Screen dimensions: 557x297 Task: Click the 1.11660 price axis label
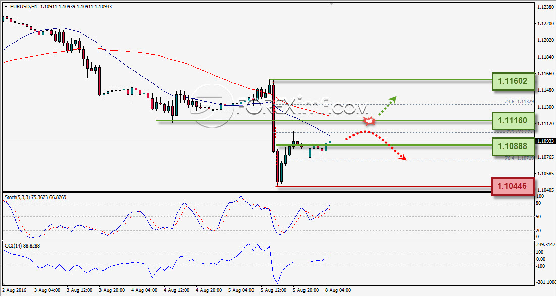pos(545,74)
